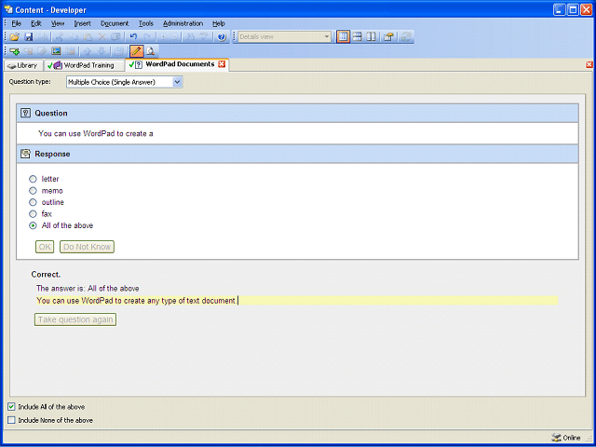
Task: Select 'All of the above' radio button
Action: point(34,225)
